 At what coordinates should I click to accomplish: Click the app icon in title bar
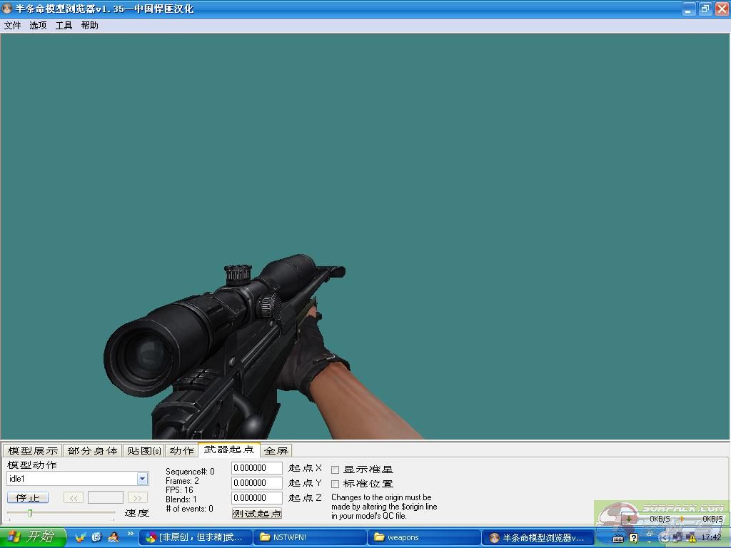pos(7,9)
